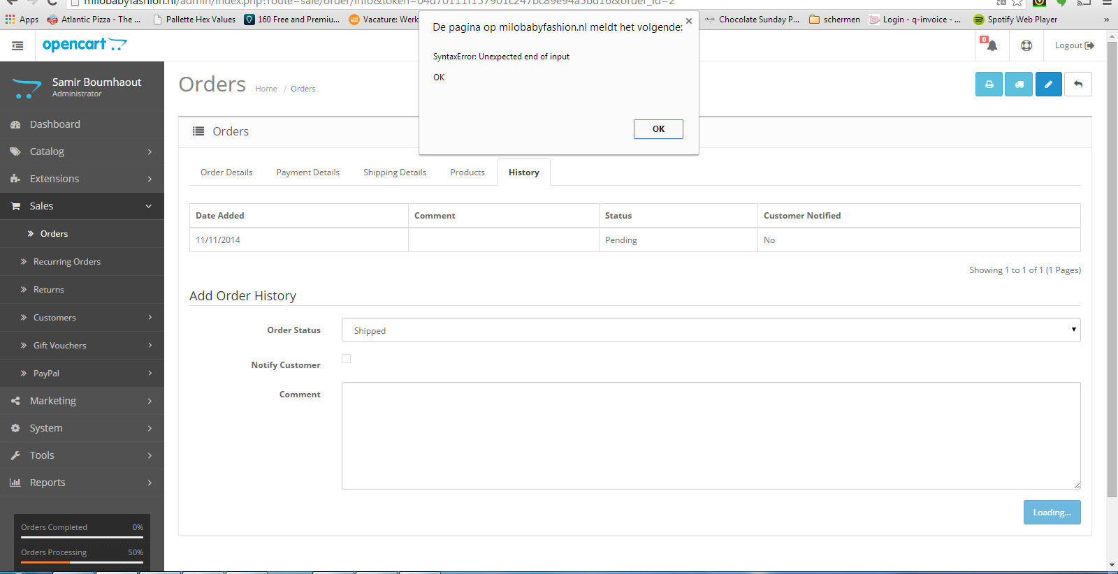Viewport: 1118px width, 574px height.
Task: Toggle the hamburger menu icon beside the OpenCart logo
Action: pos(17,45)
